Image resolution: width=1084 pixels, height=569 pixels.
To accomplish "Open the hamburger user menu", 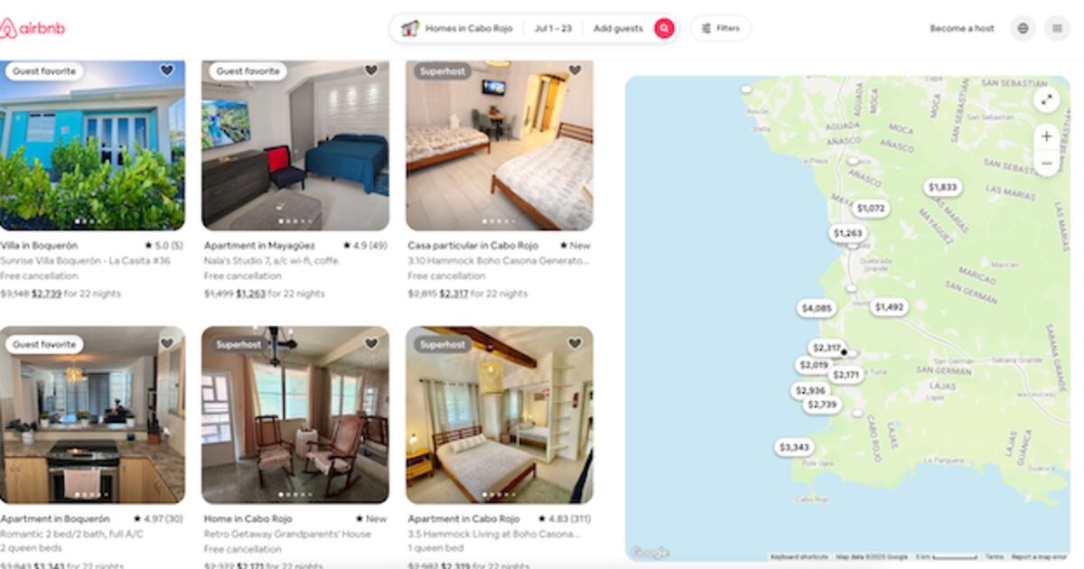I will click(x=1057, y=28).
